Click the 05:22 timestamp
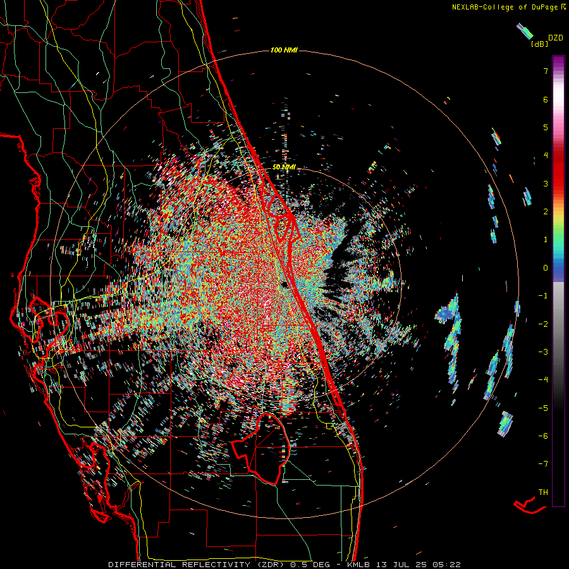Image resolution: width=569 pixels, height=569 pixels. click(446, 565)
